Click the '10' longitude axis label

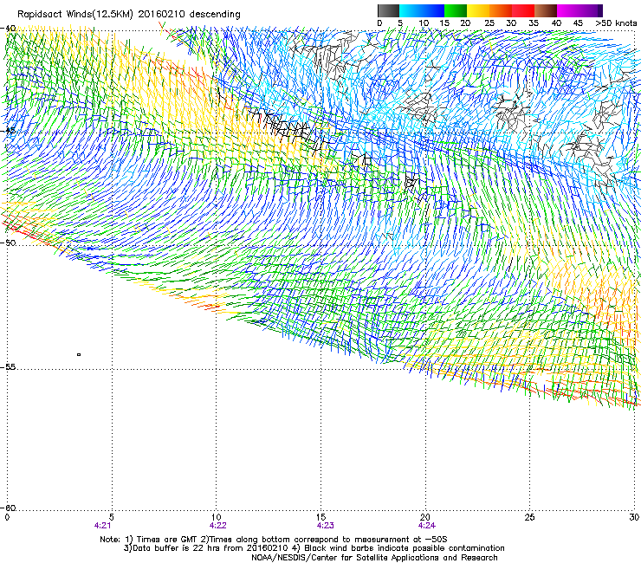217,517
